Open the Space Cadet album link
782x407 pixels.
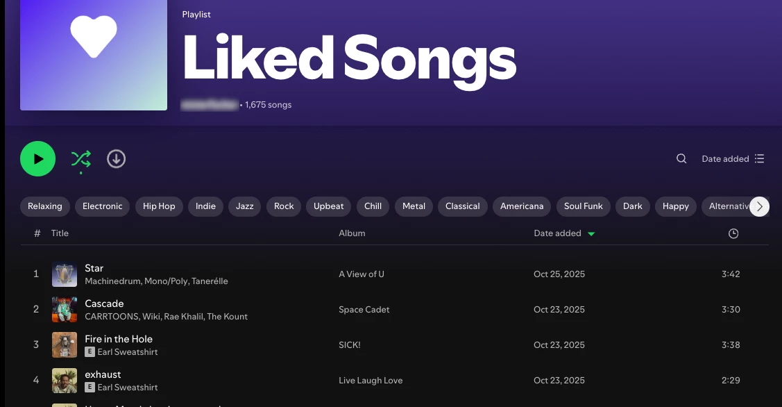pos(364,310)
